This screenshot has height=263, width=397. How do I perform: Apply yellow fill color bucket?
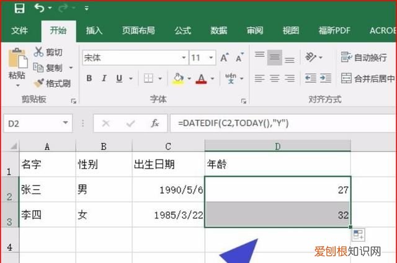(x=178, y=79)
